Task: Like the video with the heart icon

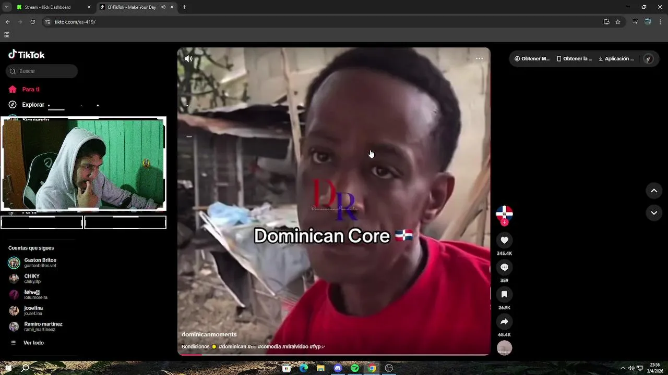Action: pyautogui.click(x=504, y=240)
